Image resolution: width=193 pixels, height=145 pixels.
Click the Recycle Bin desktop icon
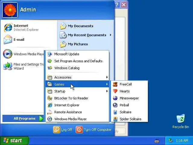[x=181, y=118]
